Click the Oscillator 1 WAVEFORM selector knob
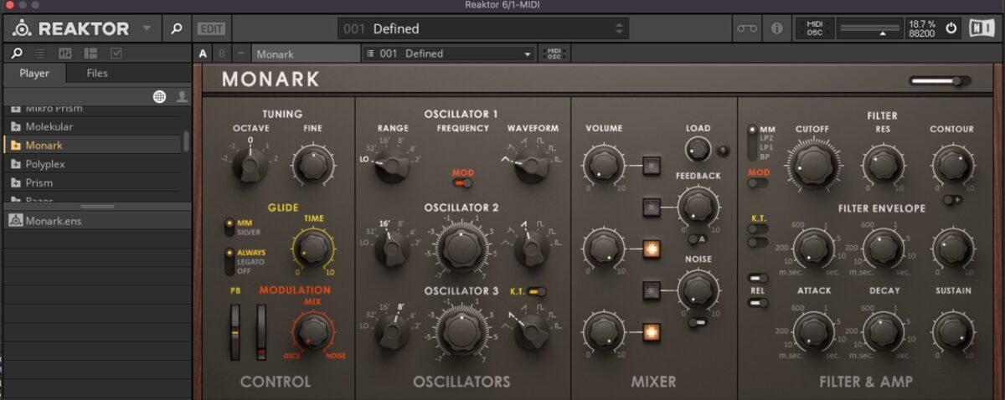Viewport: 1005px width, 400px height. coord(530,165)
